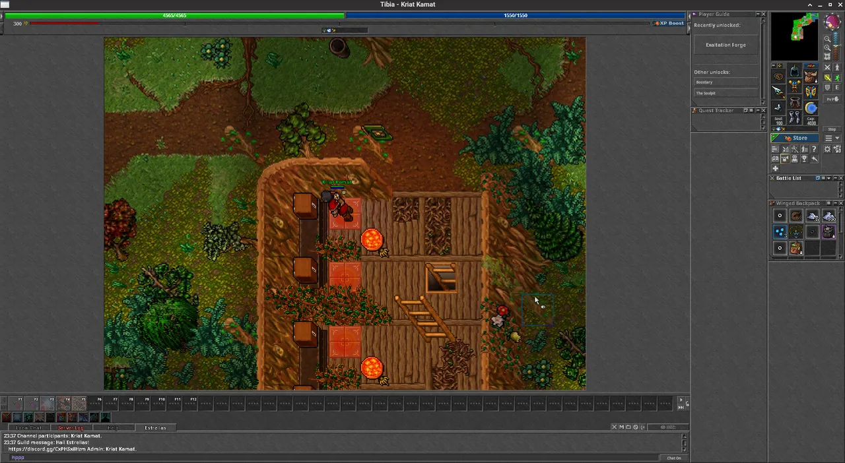Image resolution: width=845 pixels, height=463 pixels.
Task: Click the armor equipment slot
Action: pyautogui.click(x=795, y=86)
